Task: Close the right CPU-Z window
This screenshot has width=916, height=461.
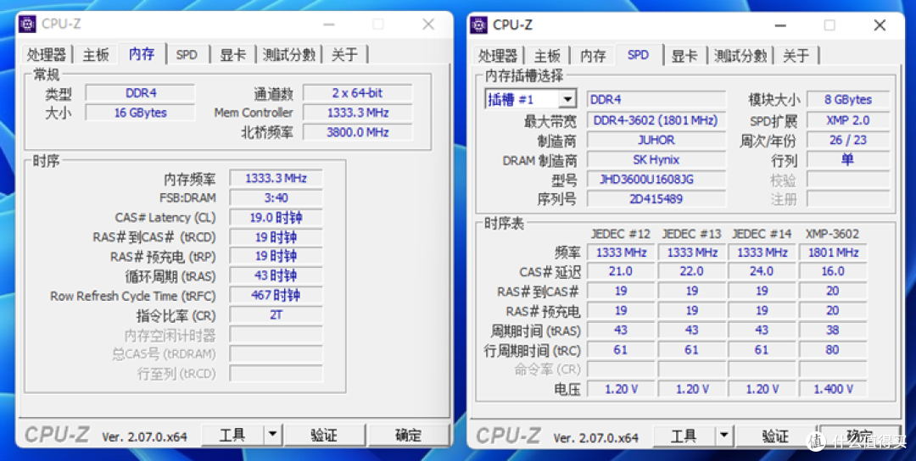Action: [x=880, y=25]
